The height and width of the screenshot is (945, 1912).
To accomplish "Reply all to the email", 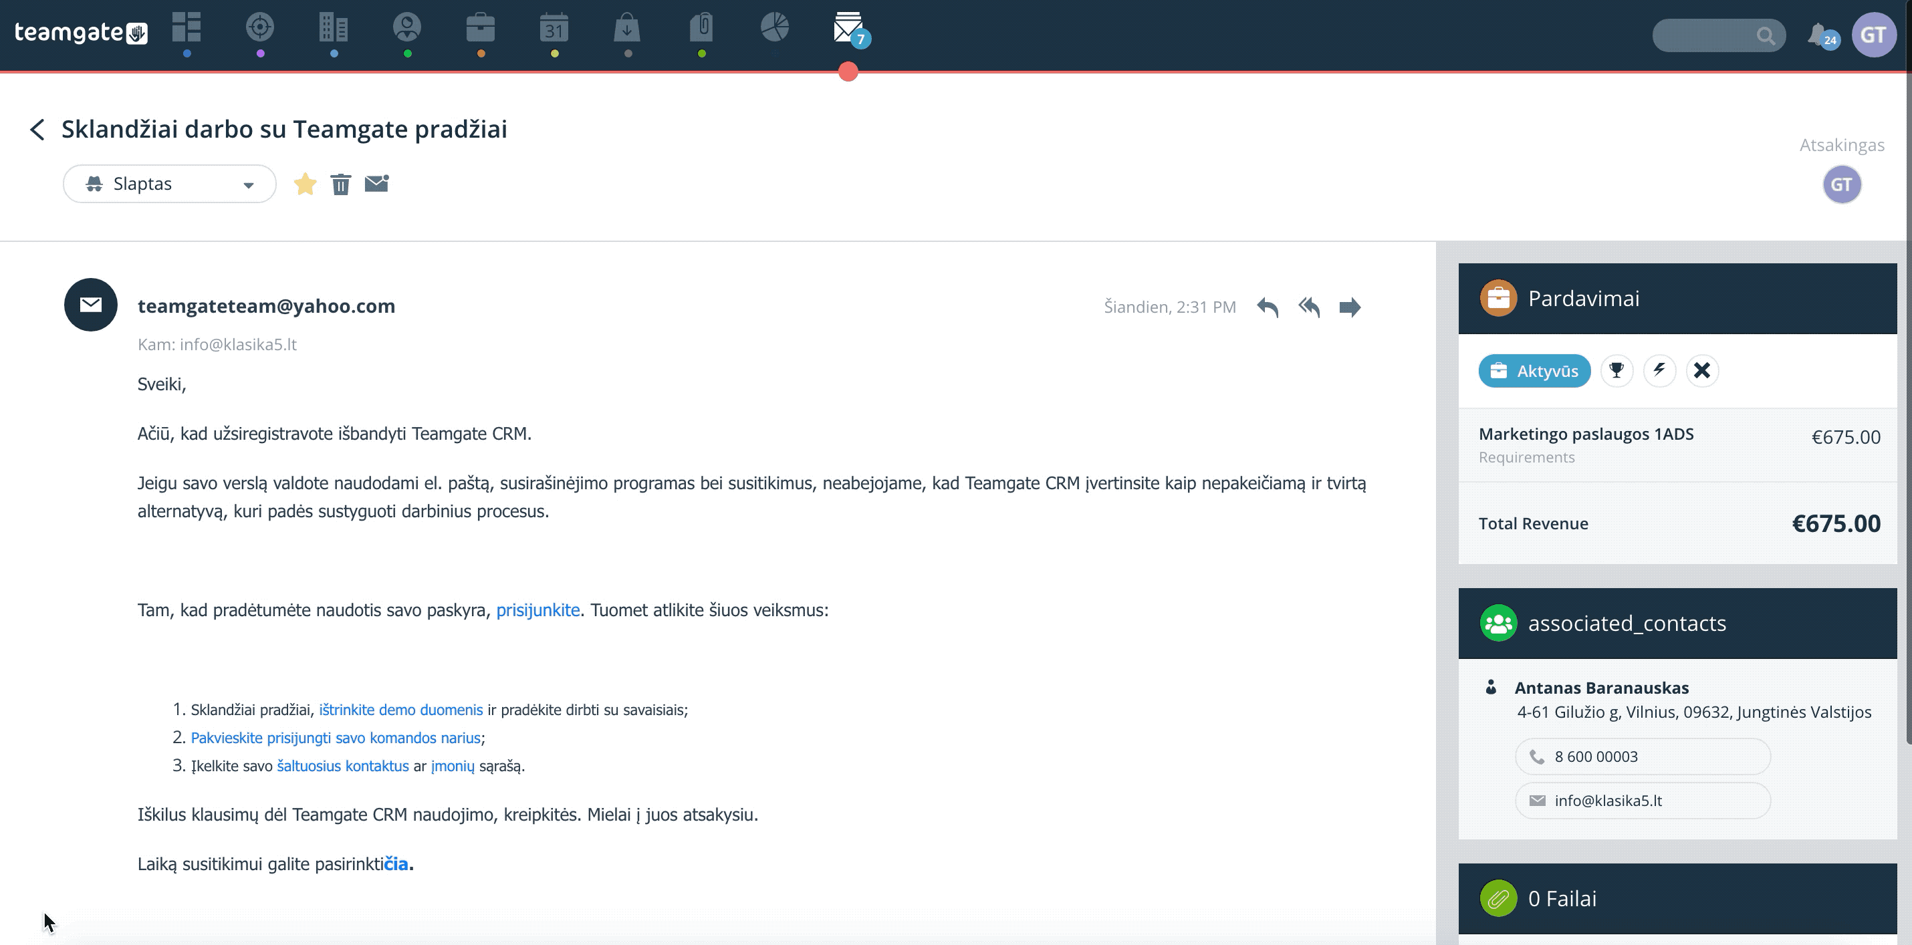I will click(1309, 306).
